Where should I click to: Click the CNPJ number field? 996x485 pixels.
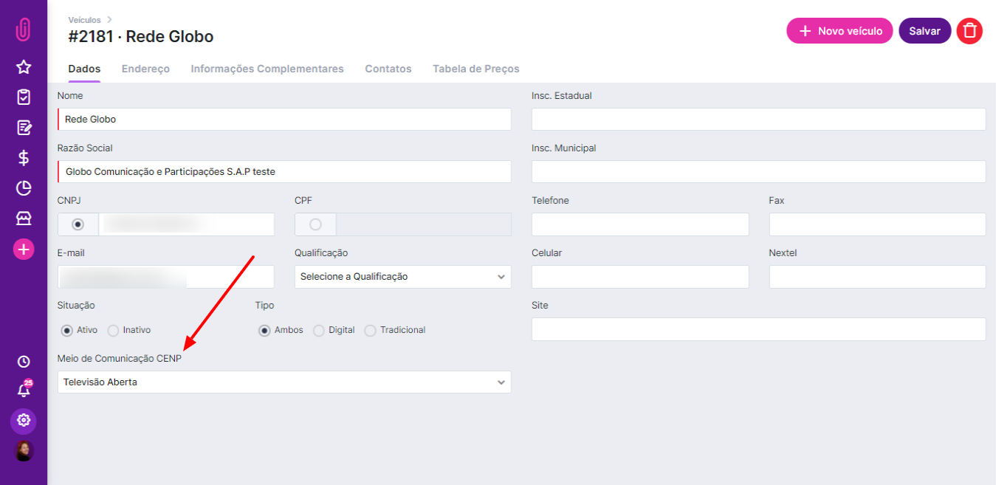coord(187,224)
